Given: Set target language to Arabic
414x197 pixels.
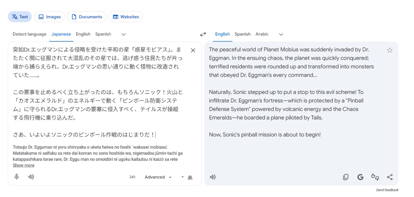Looking at the screenshot, I should click(x=262, y=34).
